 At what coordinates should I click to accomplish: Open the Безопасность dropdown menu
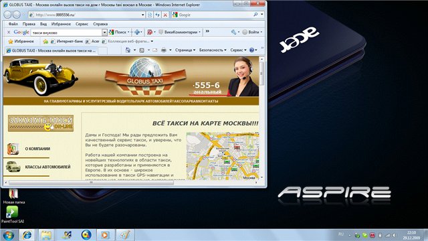click(x=213, y=50)
